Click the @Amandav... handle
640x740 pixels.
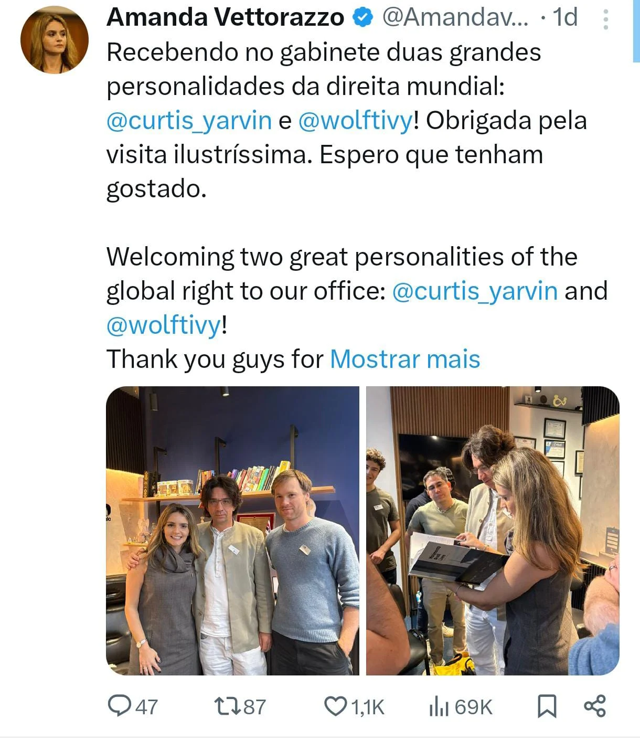click(x=455, y=18)
